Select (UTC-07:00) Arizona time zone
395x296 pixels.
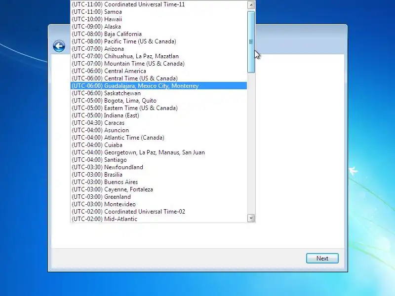click(x=158, y=49)
